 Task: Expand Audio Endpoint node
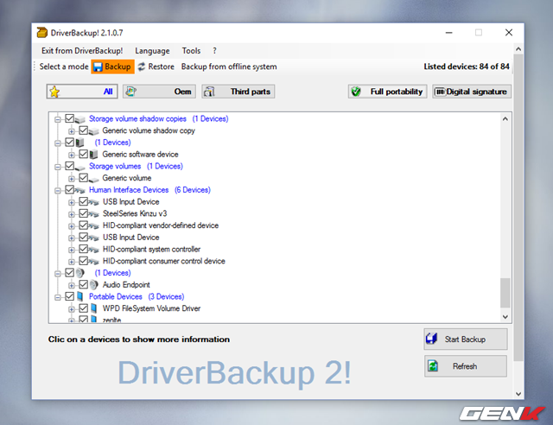[x=71, y=285]
